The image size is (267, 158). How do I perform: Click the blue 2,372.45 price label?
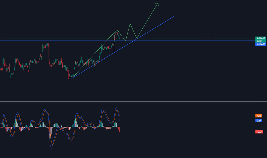coord(261,44)
